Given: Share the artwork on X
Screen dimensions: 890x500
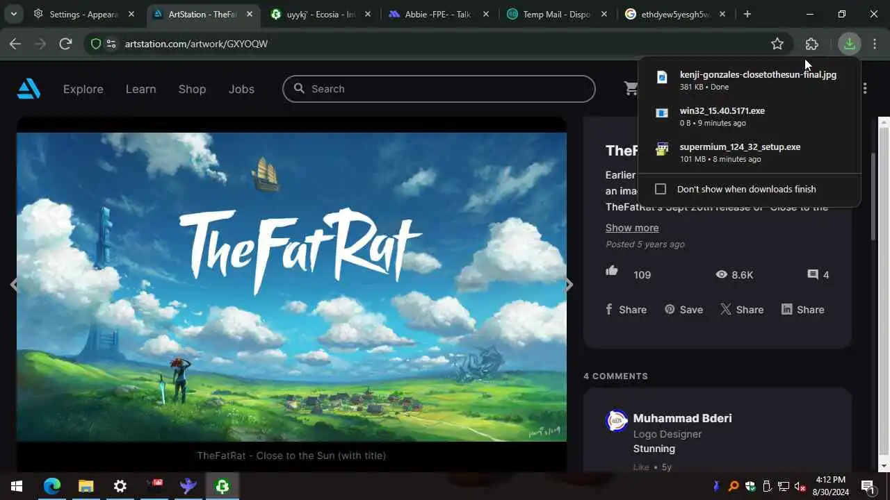Looking at the screenshot, I should (742, 310).
